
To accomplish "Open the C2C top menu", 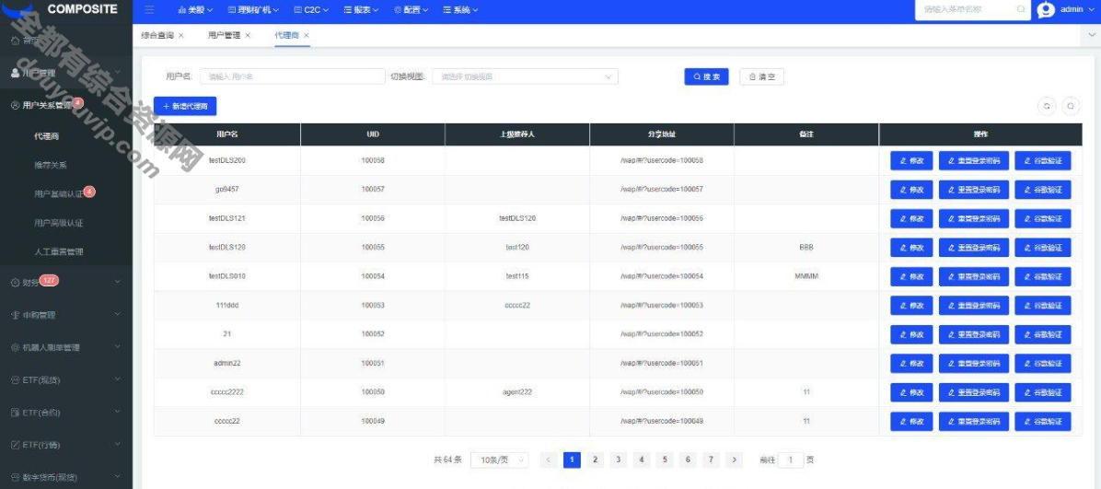I will [312, 10].
